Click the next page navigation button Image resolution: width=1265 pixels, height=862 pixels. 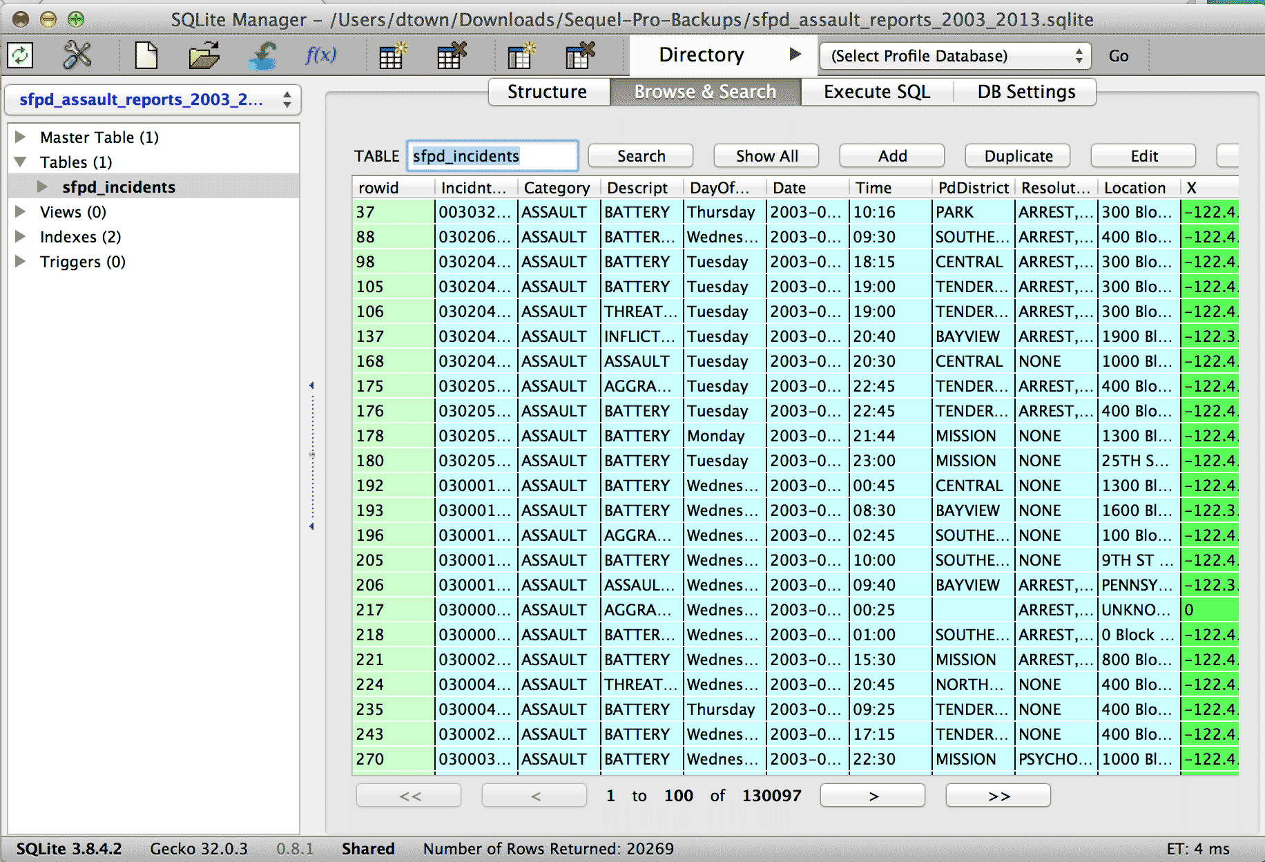pyautogui.click(x=872, y=795)
